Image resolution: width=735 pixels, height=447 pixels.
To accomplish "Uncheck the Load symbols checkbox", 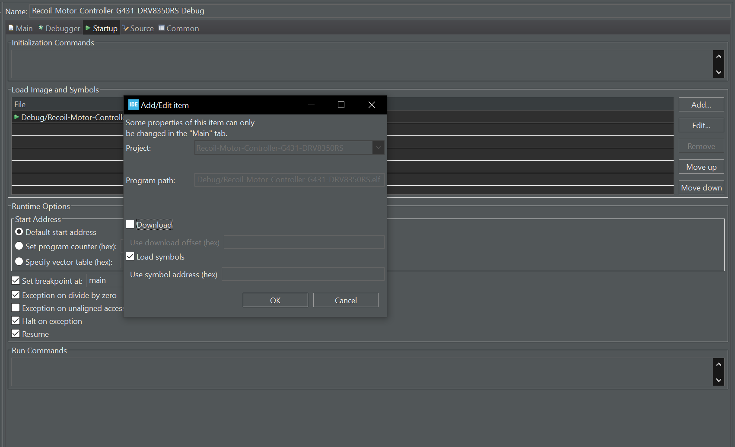I will click(x=130, y=257).
